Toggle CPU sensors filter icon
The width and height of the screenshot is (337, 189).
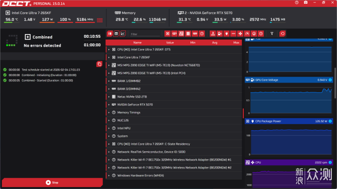(168, 34)
